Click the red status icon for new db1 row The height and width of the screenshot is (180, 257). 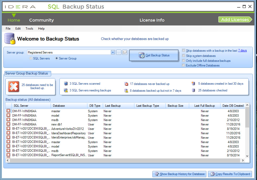click(x=8, y=124)
